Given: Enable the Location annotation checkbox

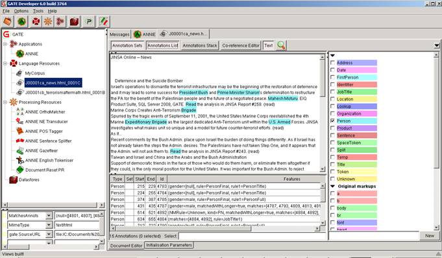Looking at the screenshot, I should tap(332, 99).
